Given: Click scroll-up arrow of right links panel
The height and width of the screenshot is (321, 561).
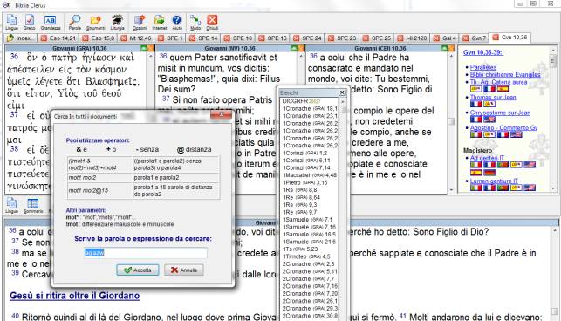Looking at the screenshot, I should point(553,51).
